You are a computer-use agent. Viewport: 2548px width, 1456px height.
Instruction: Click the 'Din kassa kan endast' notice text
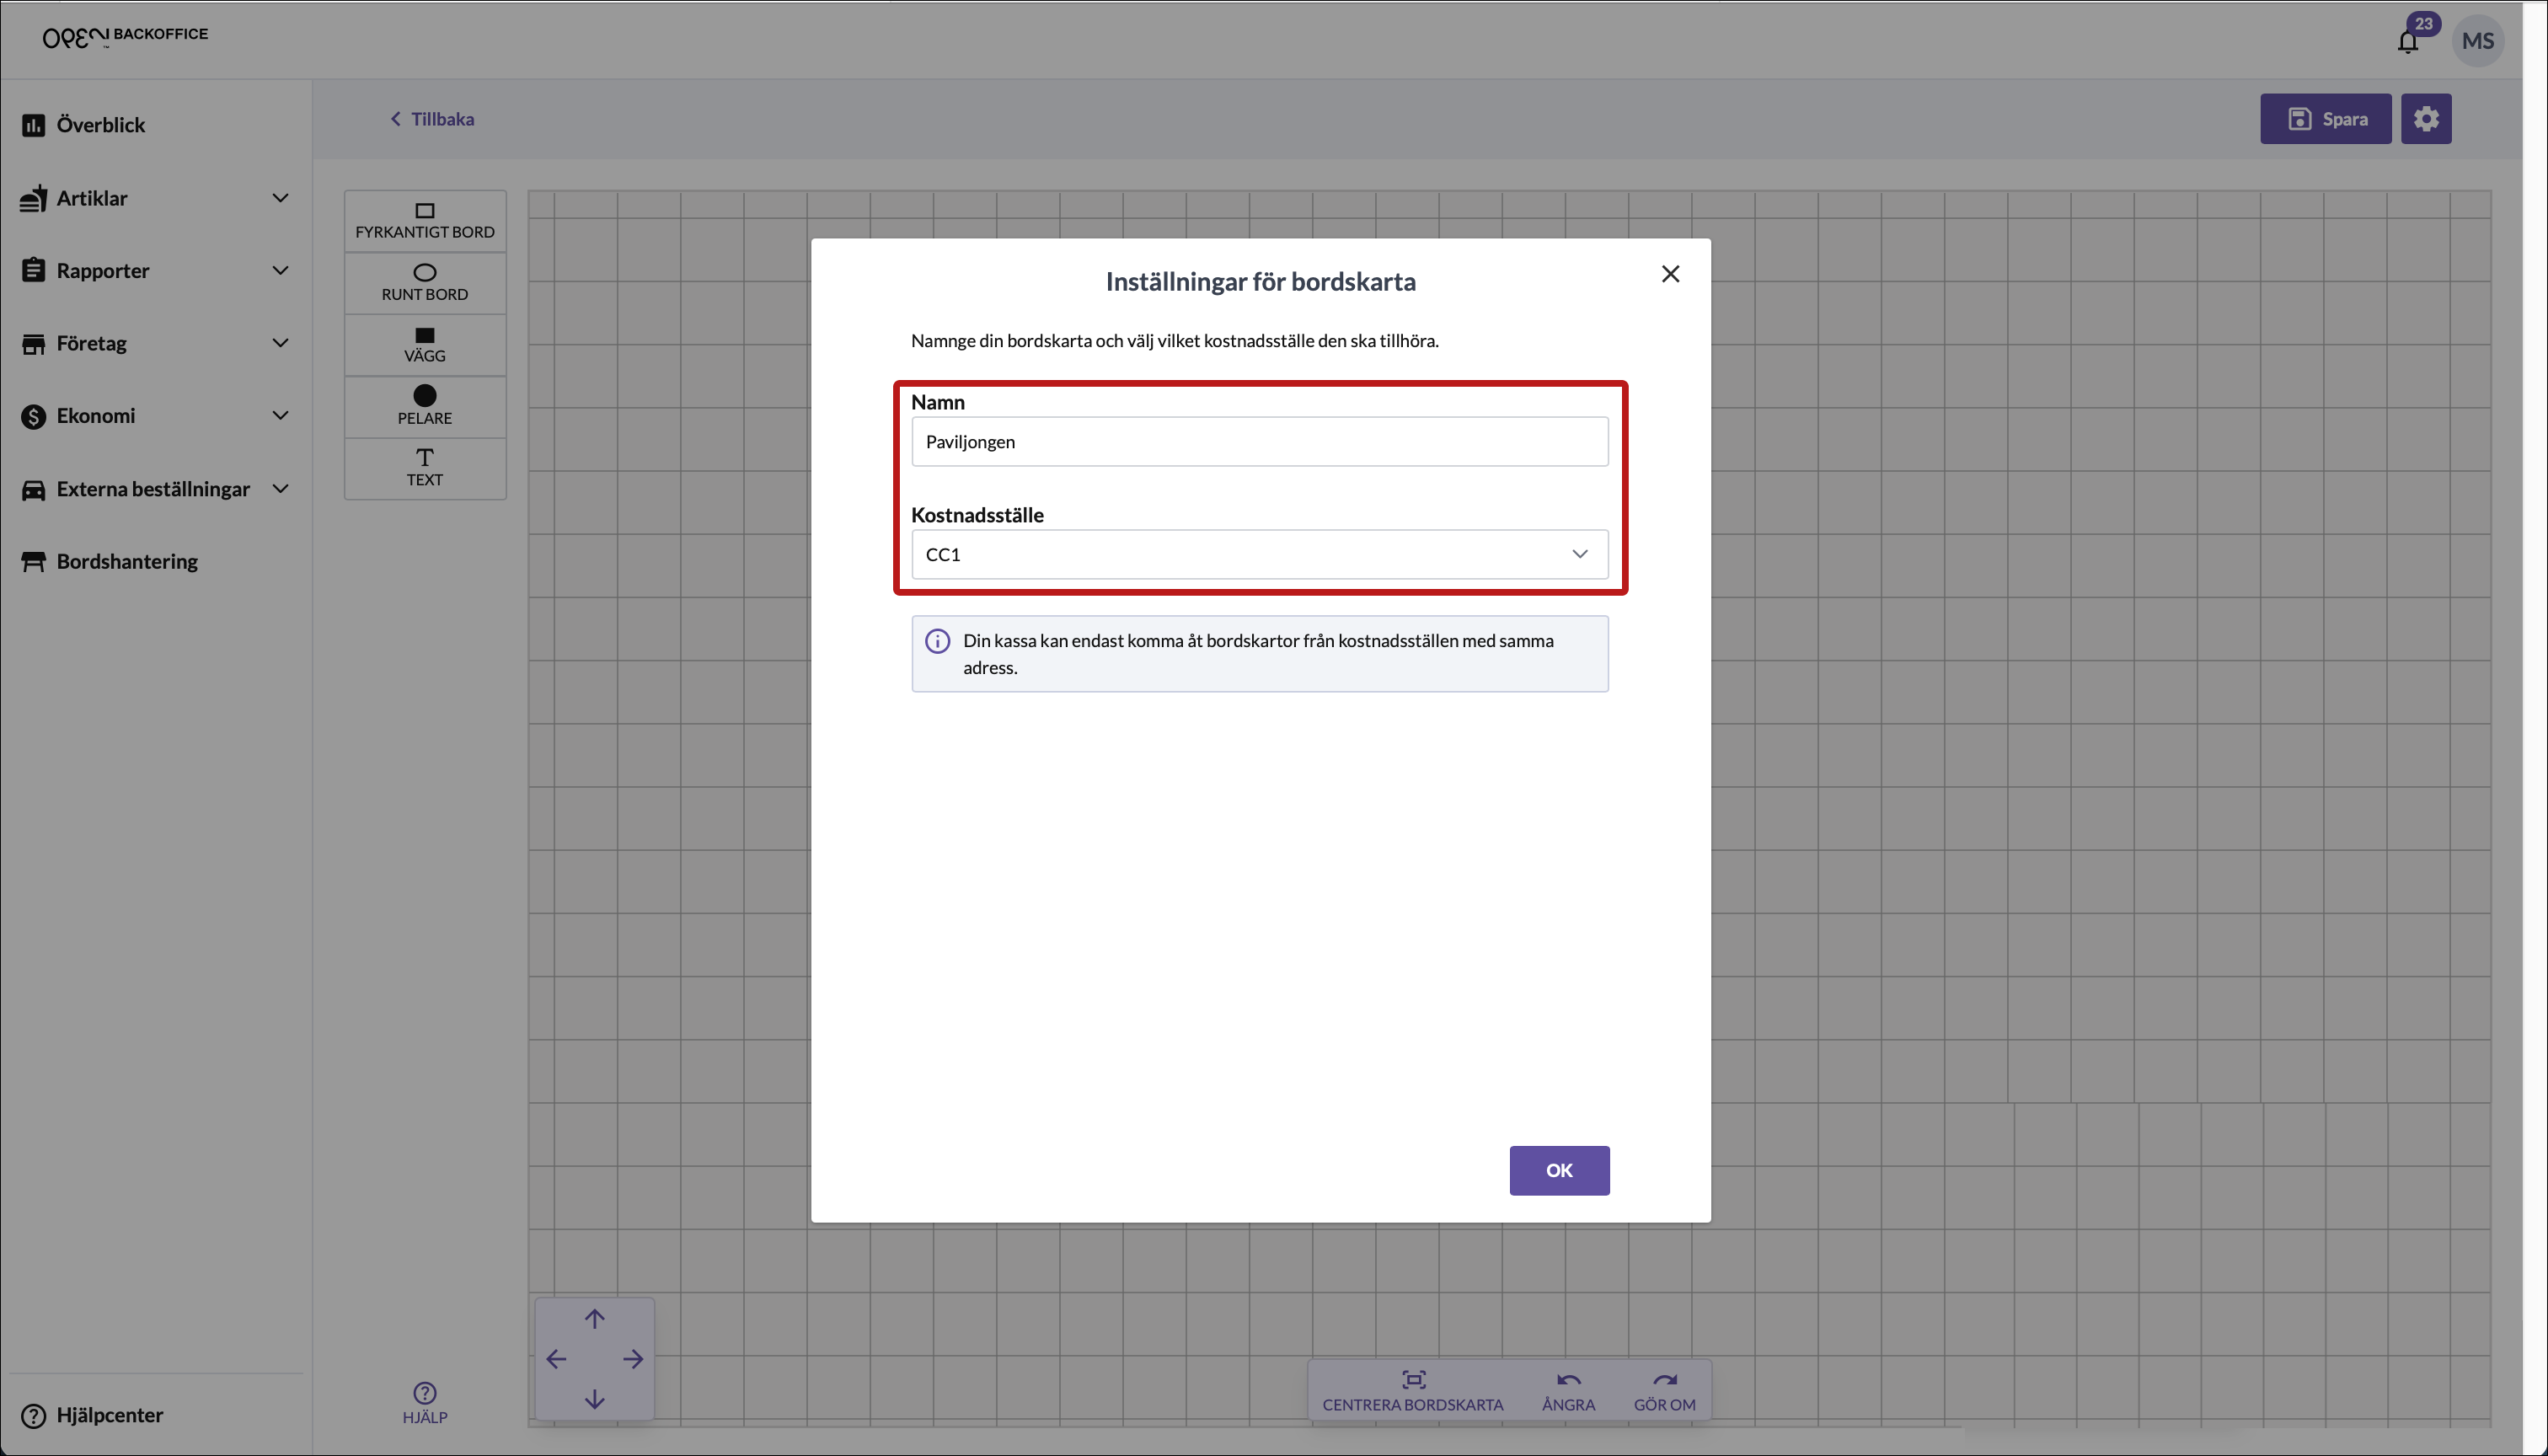[x=1258, y=654]
